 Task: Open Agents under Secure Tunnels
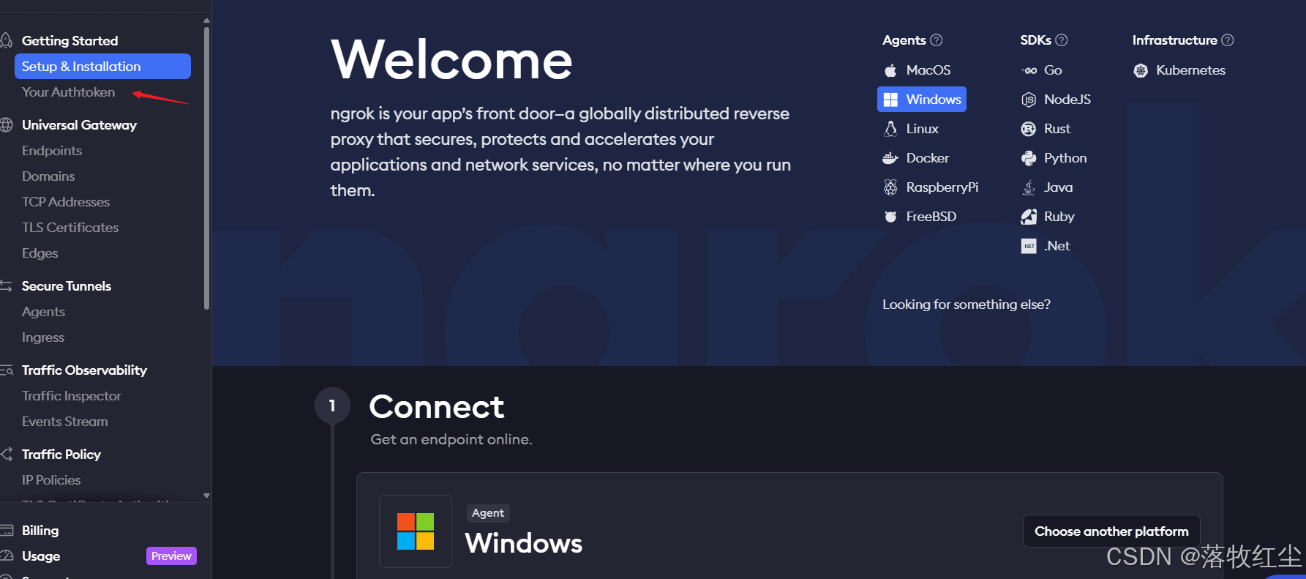[x=43, y=312]
